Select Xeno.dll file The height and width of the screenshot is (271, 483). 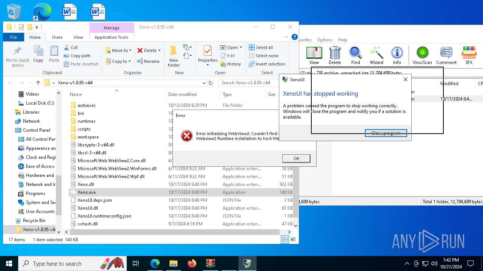86,184
